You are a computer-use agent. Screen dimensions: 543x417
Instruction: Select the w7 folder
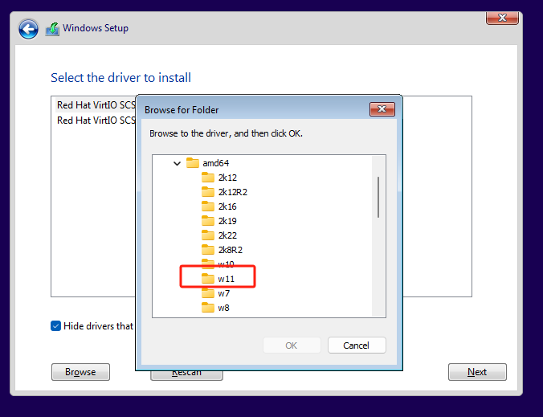(x=223, y=293)
